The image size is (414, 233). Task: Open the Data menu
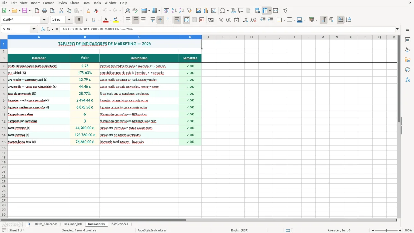click(x=86, y=3)
